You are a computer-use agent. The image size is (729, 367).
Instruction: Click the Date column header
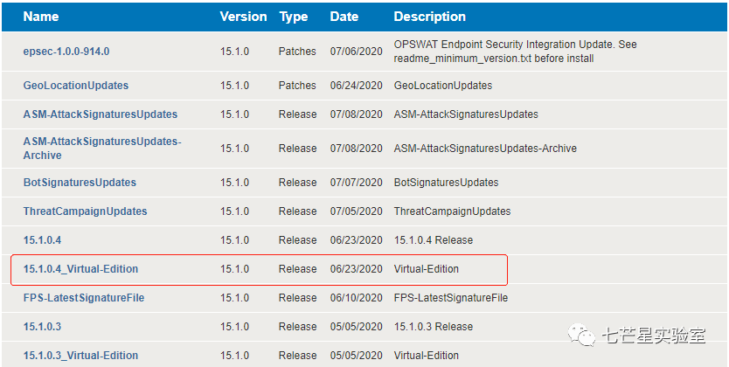tap(344, 17)
